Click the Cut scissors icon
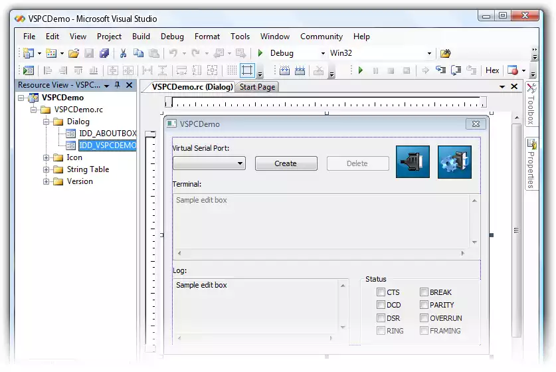The height and width of the screenshot is (372, 556). pyautogui.click(x=122, y=54)
